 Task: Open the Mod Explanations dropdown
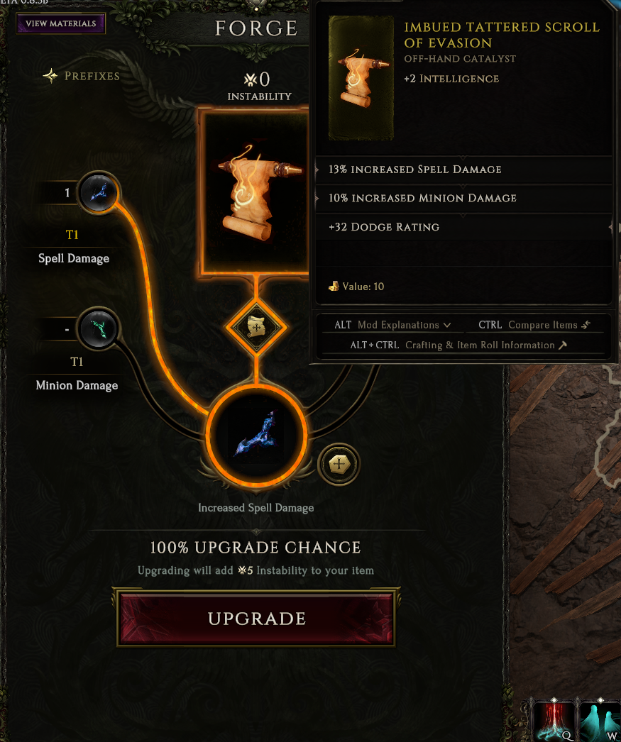pos(392,325)
